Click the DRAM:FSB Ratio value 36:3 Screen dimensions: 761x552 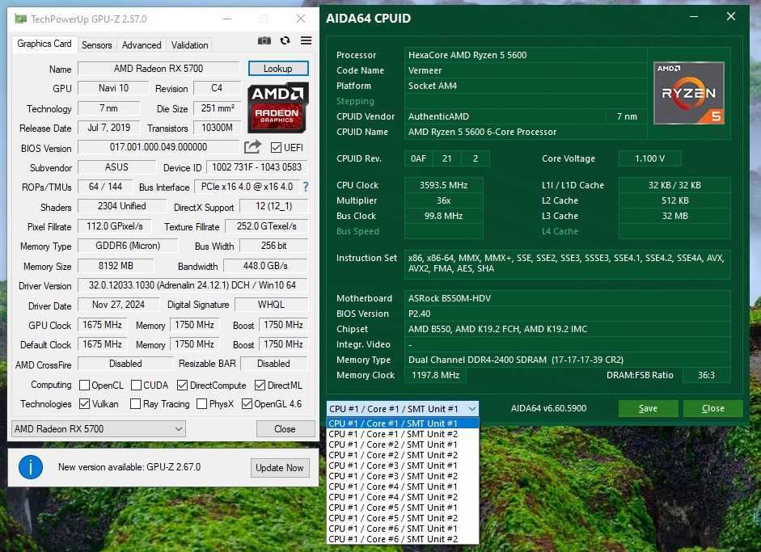(x=706, y=375)
